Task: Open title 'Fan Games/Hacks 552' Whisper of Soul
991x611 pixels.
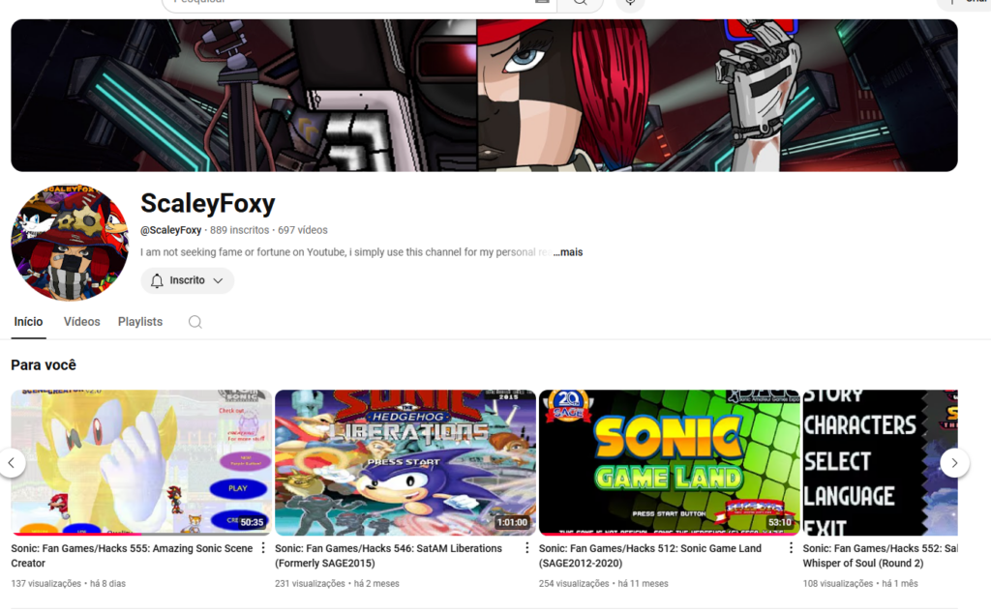Action: (881, 556)
